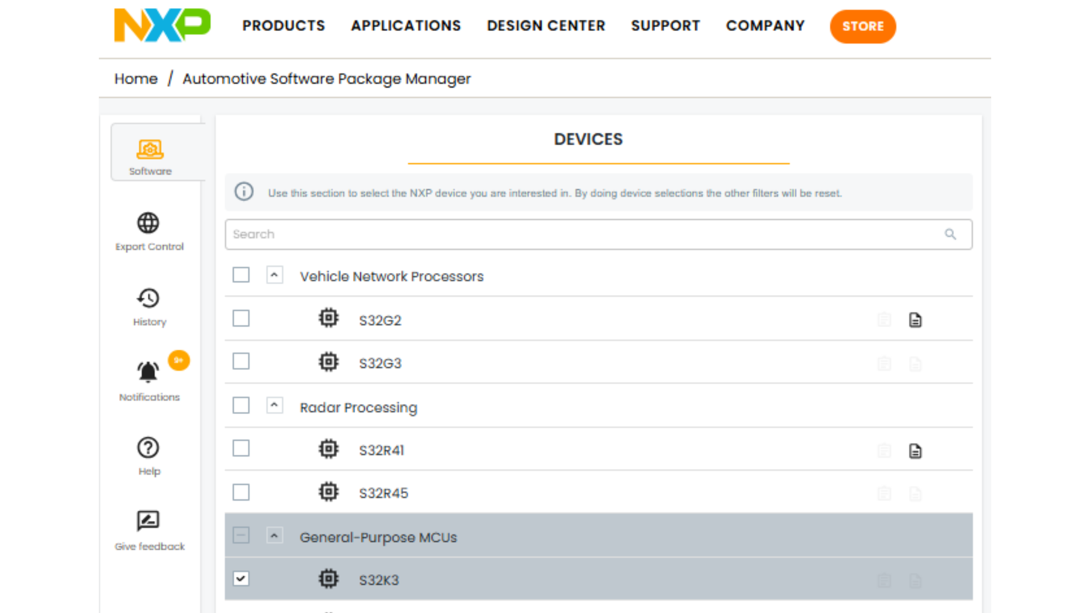Check the S32G3 device checkbox

click(x=241, y=361)
